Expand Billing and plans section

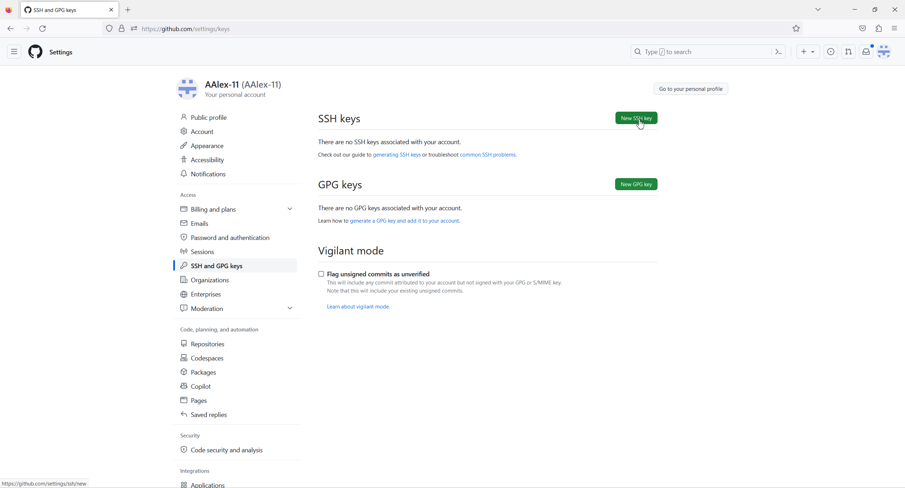(289, 209)
